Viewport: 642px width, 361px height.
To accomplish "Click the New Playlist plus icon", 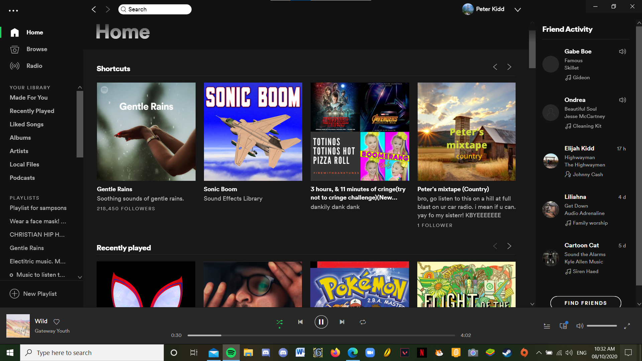I will pos(14,294).
